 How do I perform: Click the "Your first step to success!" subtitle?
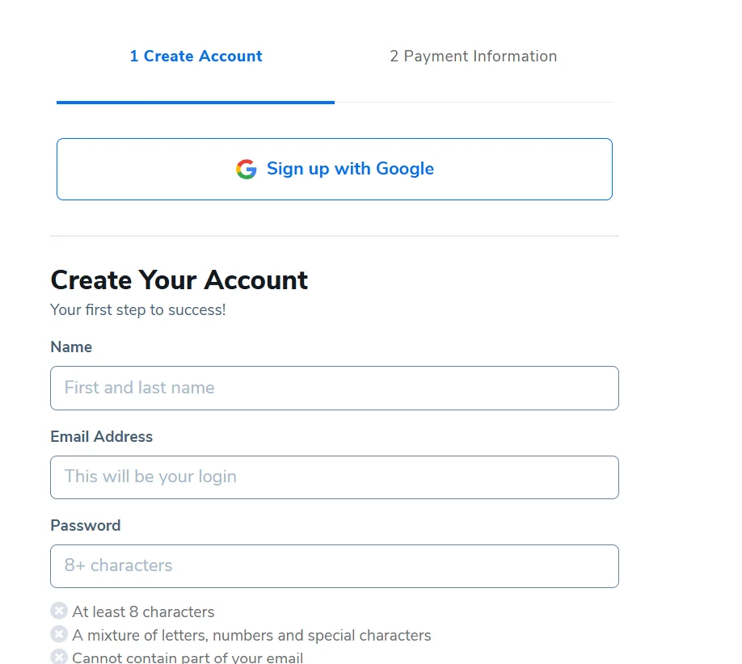point(137,309)
